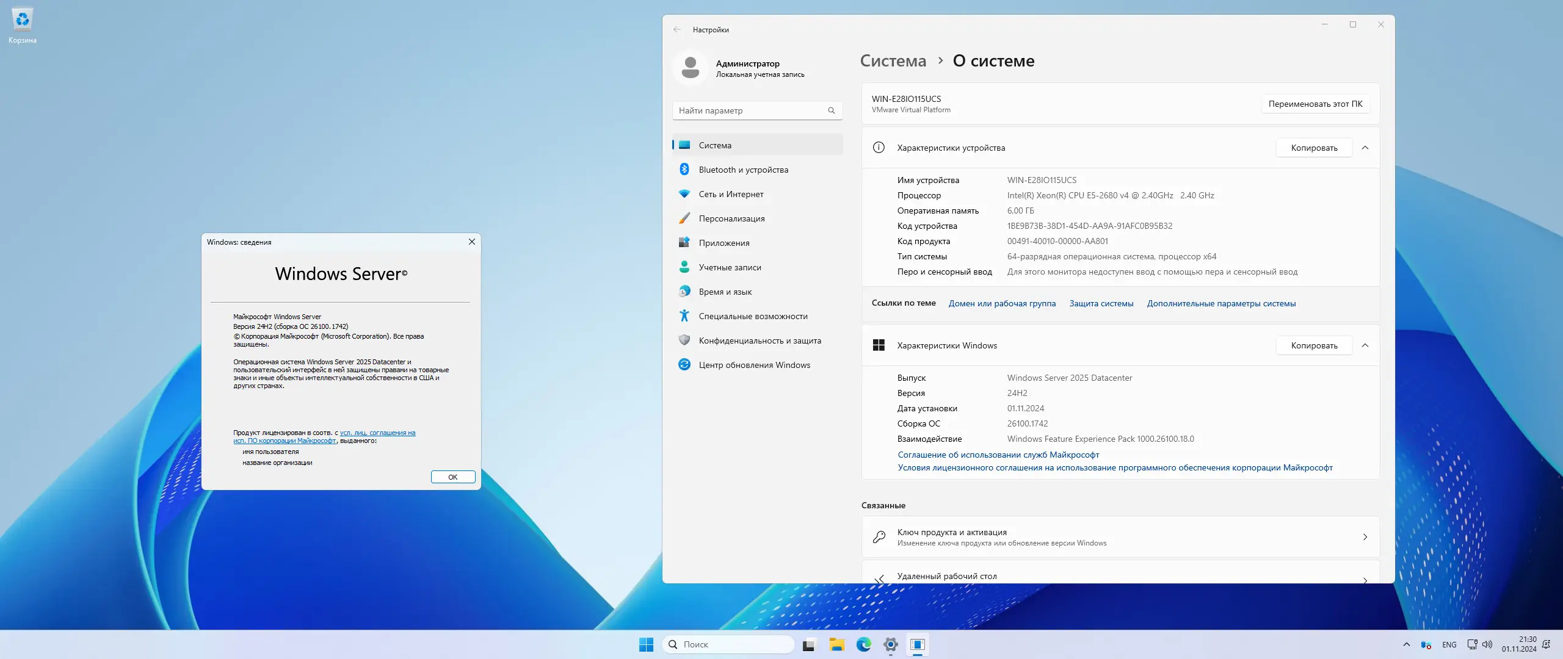1563x659 pixels.
Task: Collapse Характеристики устройства section
Action: pyautogui.click(x=1365, y=148)
